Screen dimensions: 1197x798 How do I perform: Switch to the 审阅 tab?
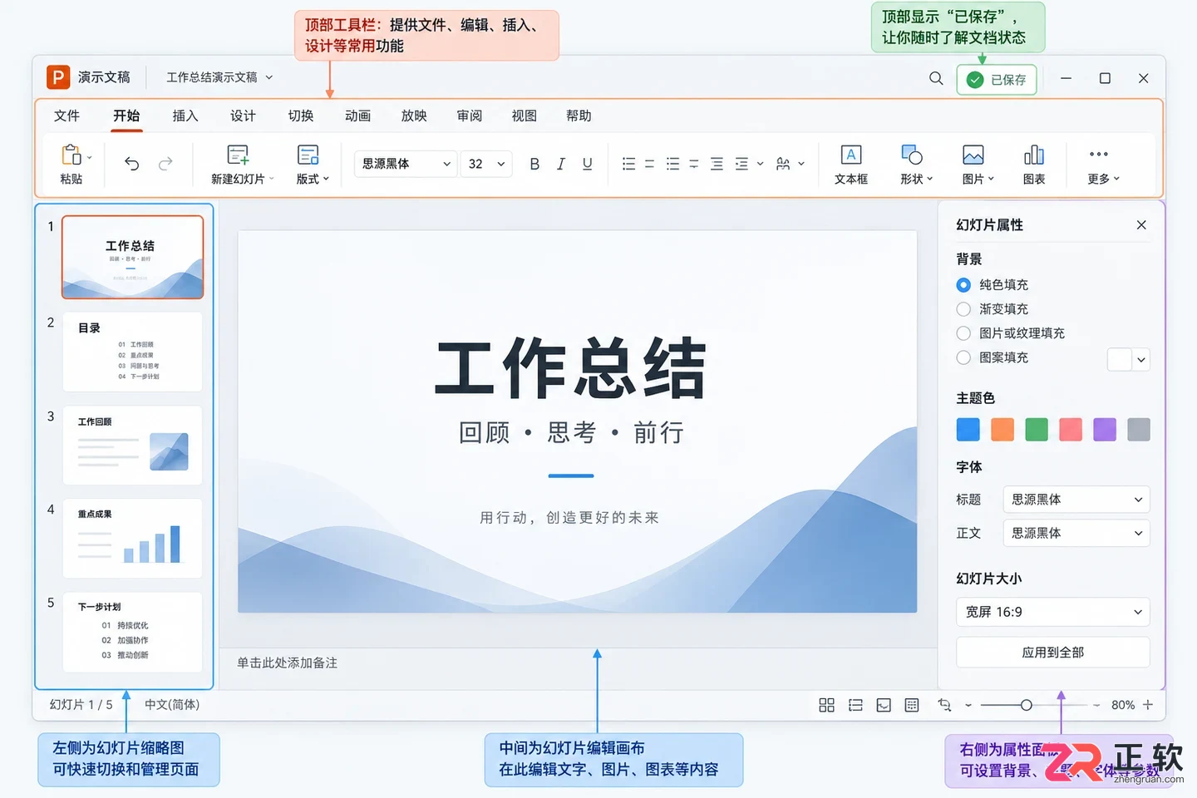click(470, 116)
